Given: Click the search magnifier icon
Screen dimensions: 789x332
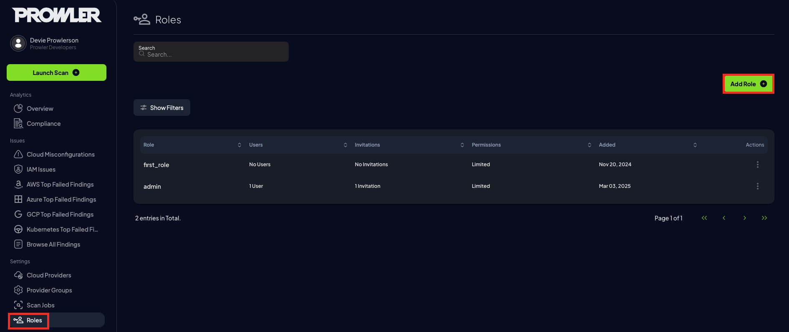Looking at the screenshot, I should [x=142, y=54].
